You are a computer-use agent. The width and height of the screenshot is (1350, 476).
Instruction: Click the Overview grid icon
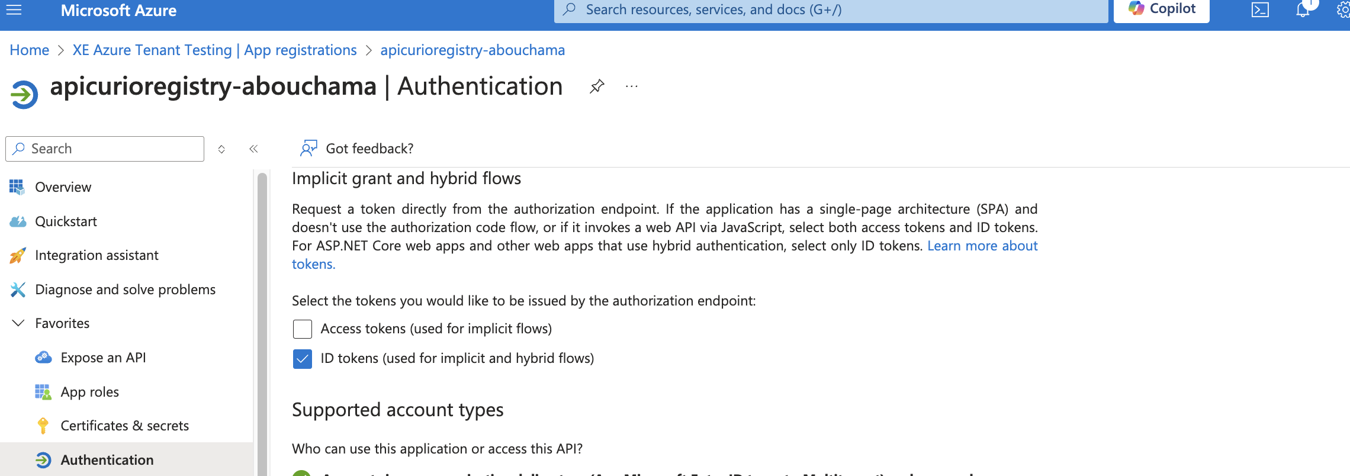tap(17, 187)
